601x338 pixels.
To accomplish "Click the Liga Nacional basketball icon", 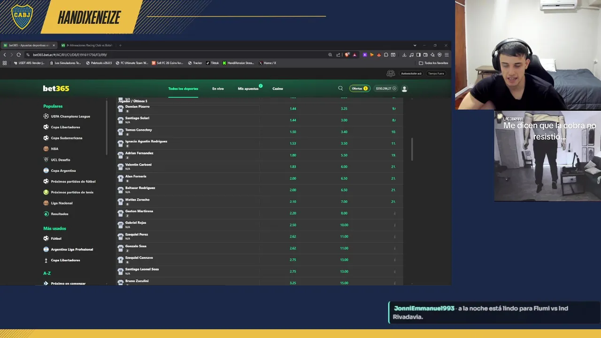I will [x=46, y=203].
